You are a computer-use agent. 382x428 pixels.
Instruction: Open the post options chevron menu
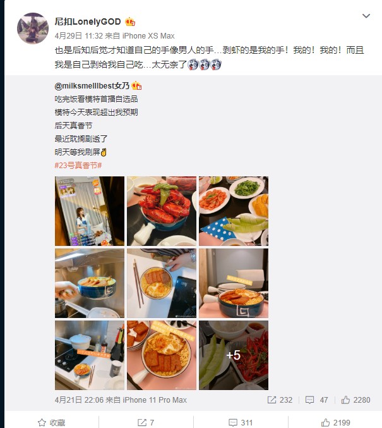[x=366, y=16]
